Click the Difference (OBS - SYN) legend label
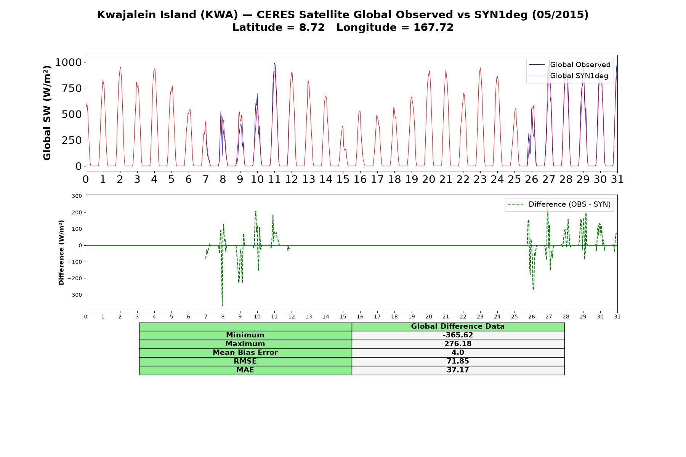Image resolution: width=686 pixels, height=457 pixels. click(x=569, y=205)
